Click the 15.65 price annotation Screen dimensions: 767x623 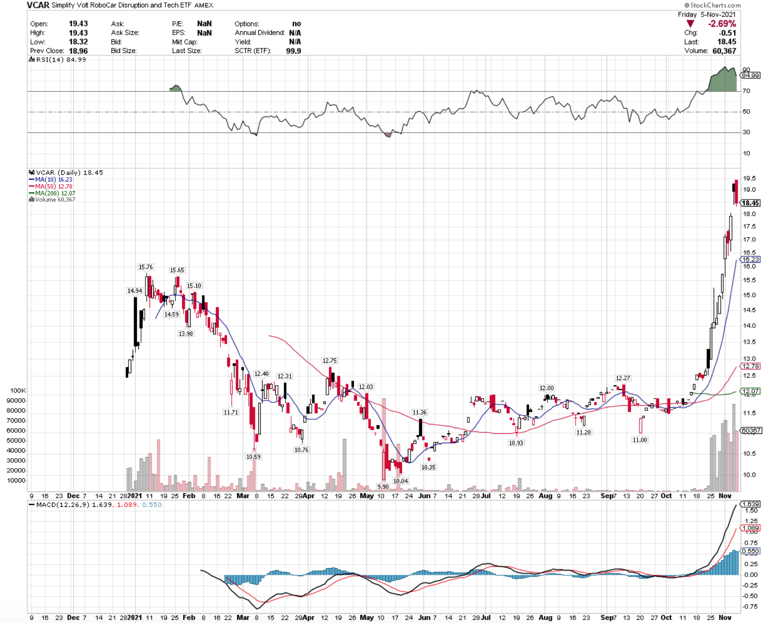coord(177,270)
